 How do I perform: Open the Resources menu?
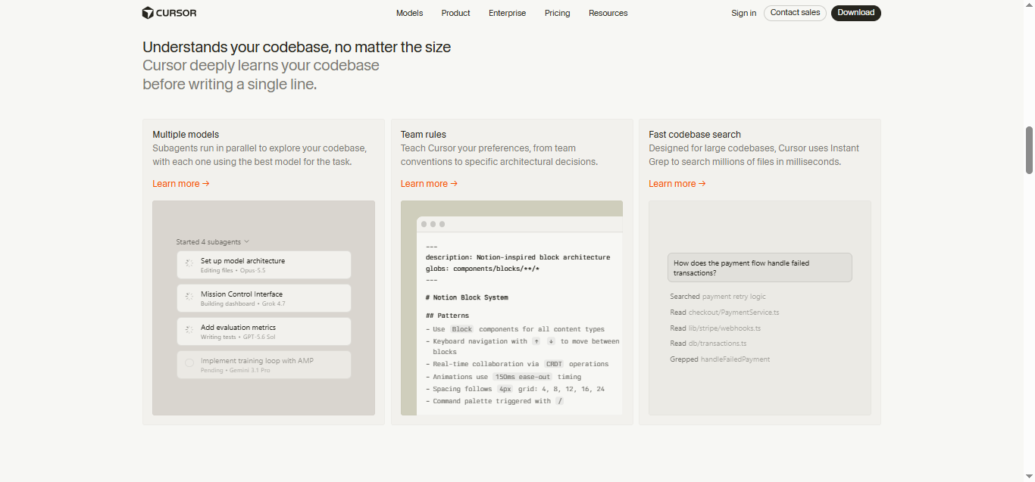tap(608, 13)
